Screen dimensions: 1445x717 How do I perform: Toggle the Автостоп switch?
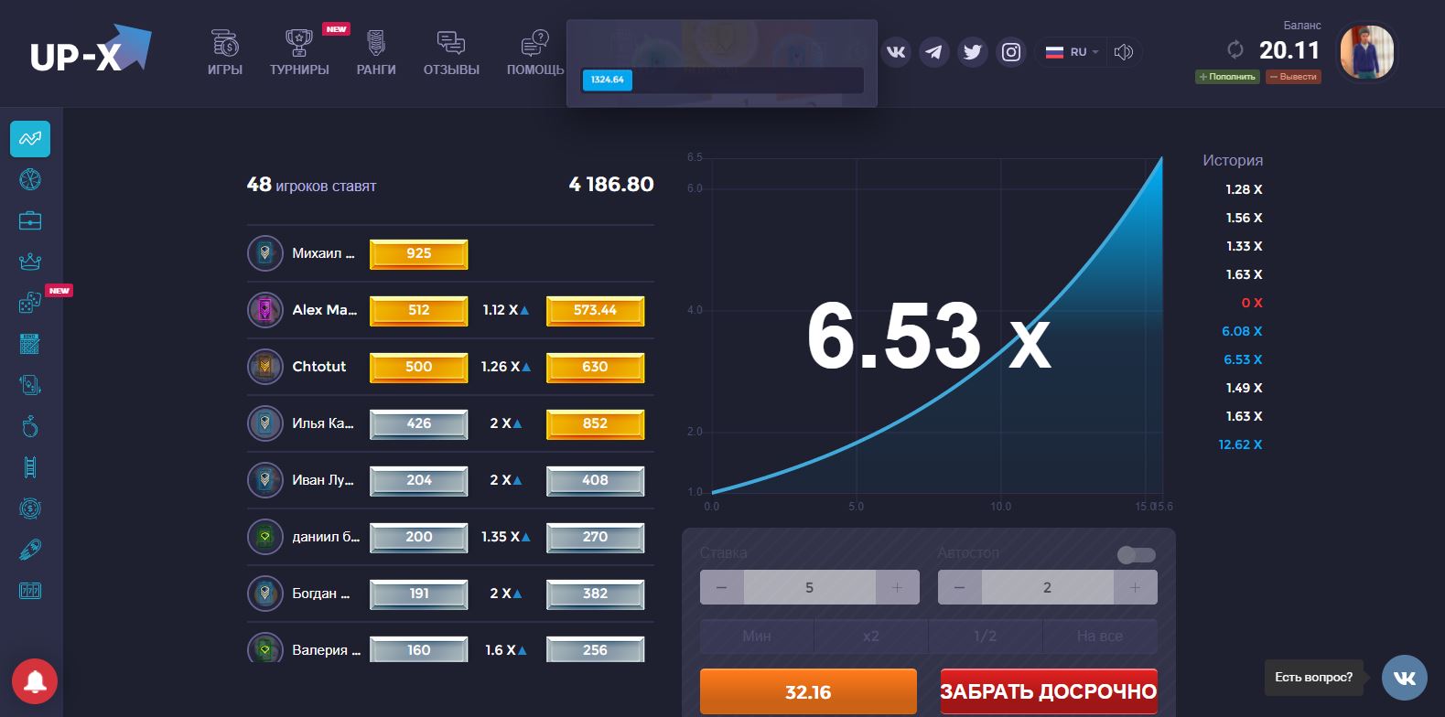(x=1137, y=554)
